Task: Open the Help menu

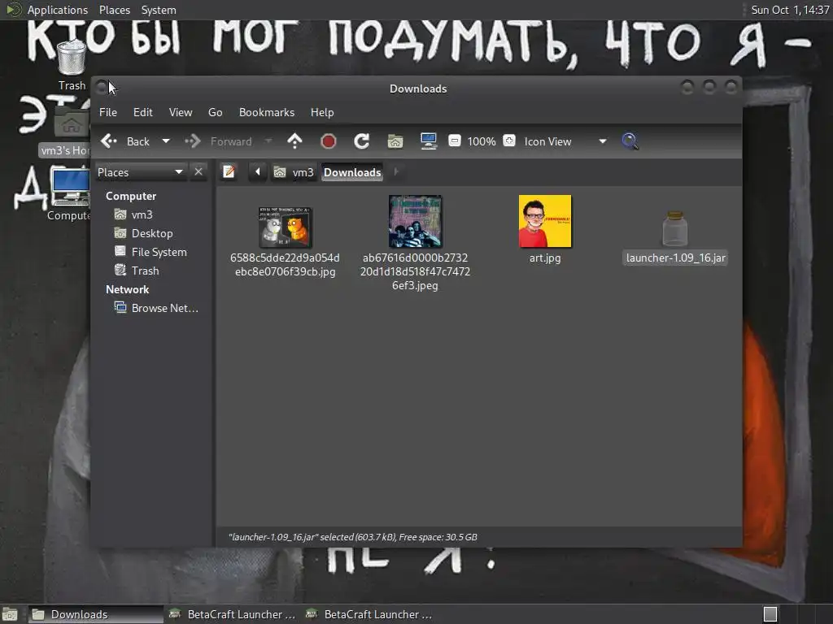Action: [322, 112]
